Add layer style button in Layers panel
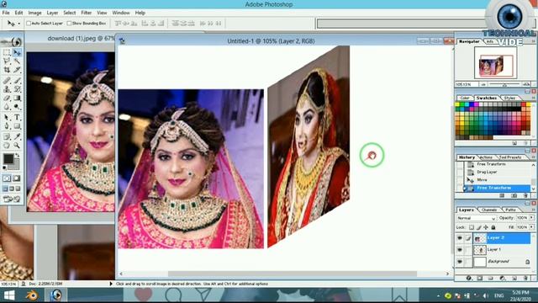Screen dimensions: 538x303 468,278
